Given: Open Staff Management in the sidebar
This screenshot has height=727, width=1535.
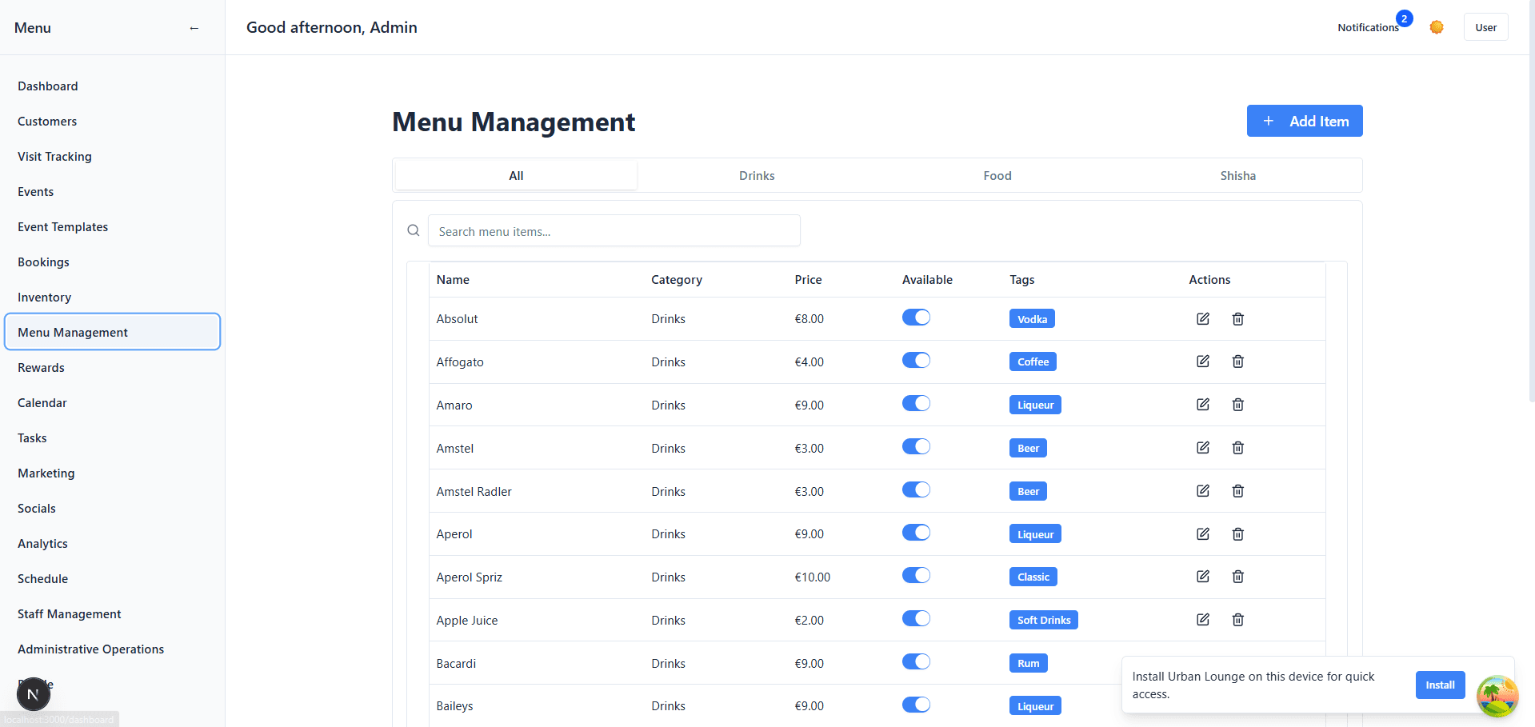Looking at the screenshot, I should click(x=112, y=614).
